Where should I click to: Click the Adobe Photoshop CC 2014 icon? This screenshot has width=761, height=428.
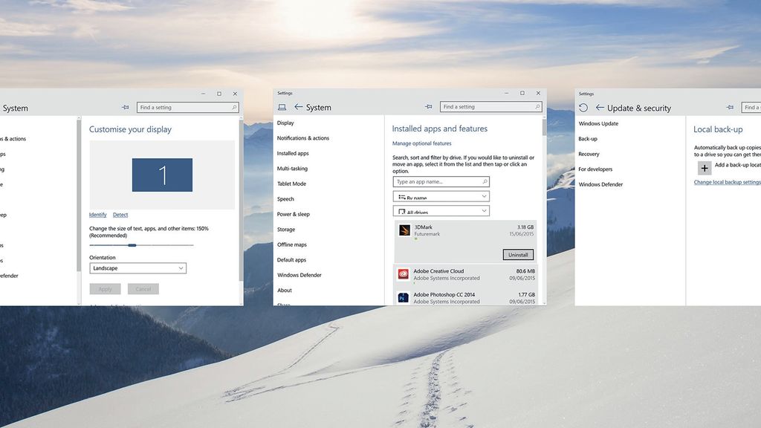tap(403, 297)
